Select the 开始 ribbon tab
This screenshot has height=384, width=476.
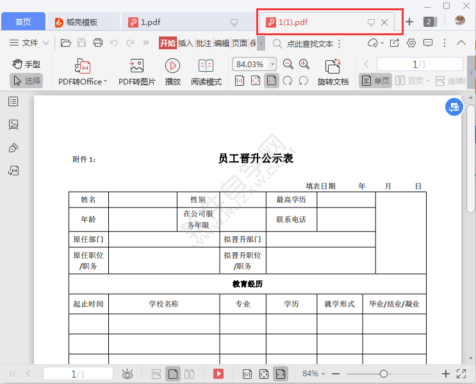click(168, 43)
